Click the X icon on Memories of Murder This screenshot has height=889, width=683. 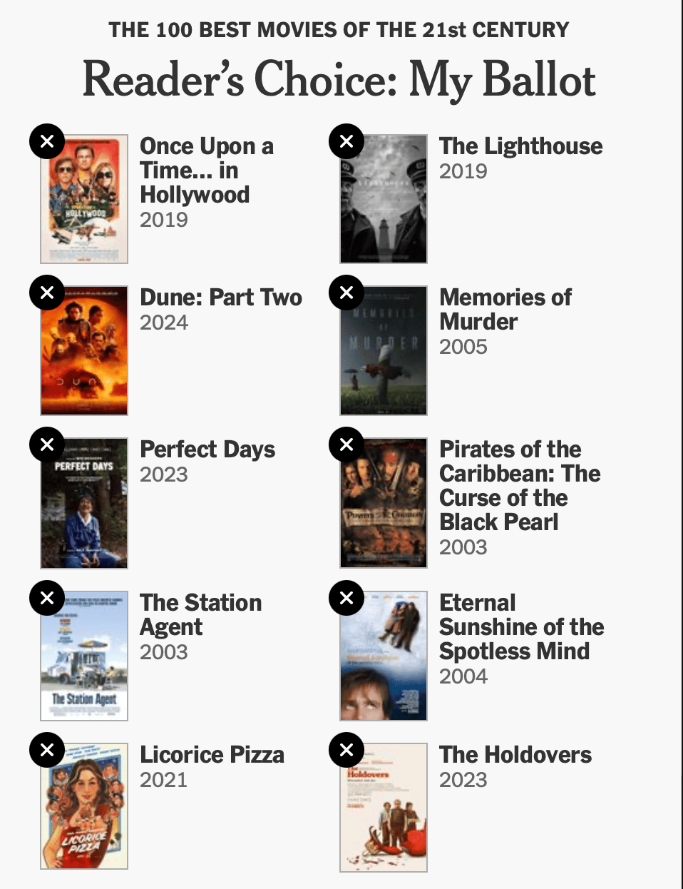(346, 293)
